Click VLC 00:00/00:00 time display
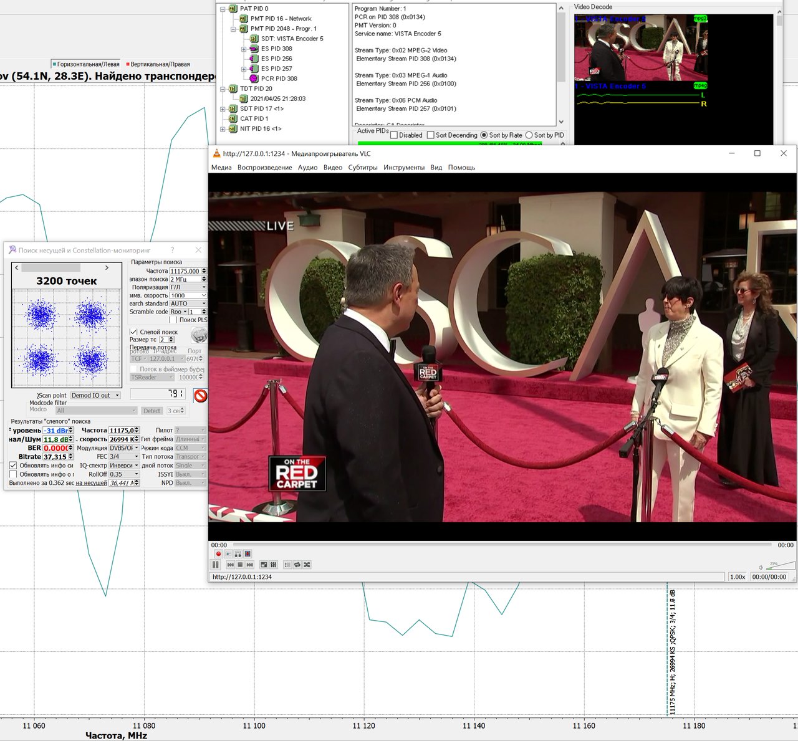The width and height of the screenshot is (798, 741). [x=769, y=577]
